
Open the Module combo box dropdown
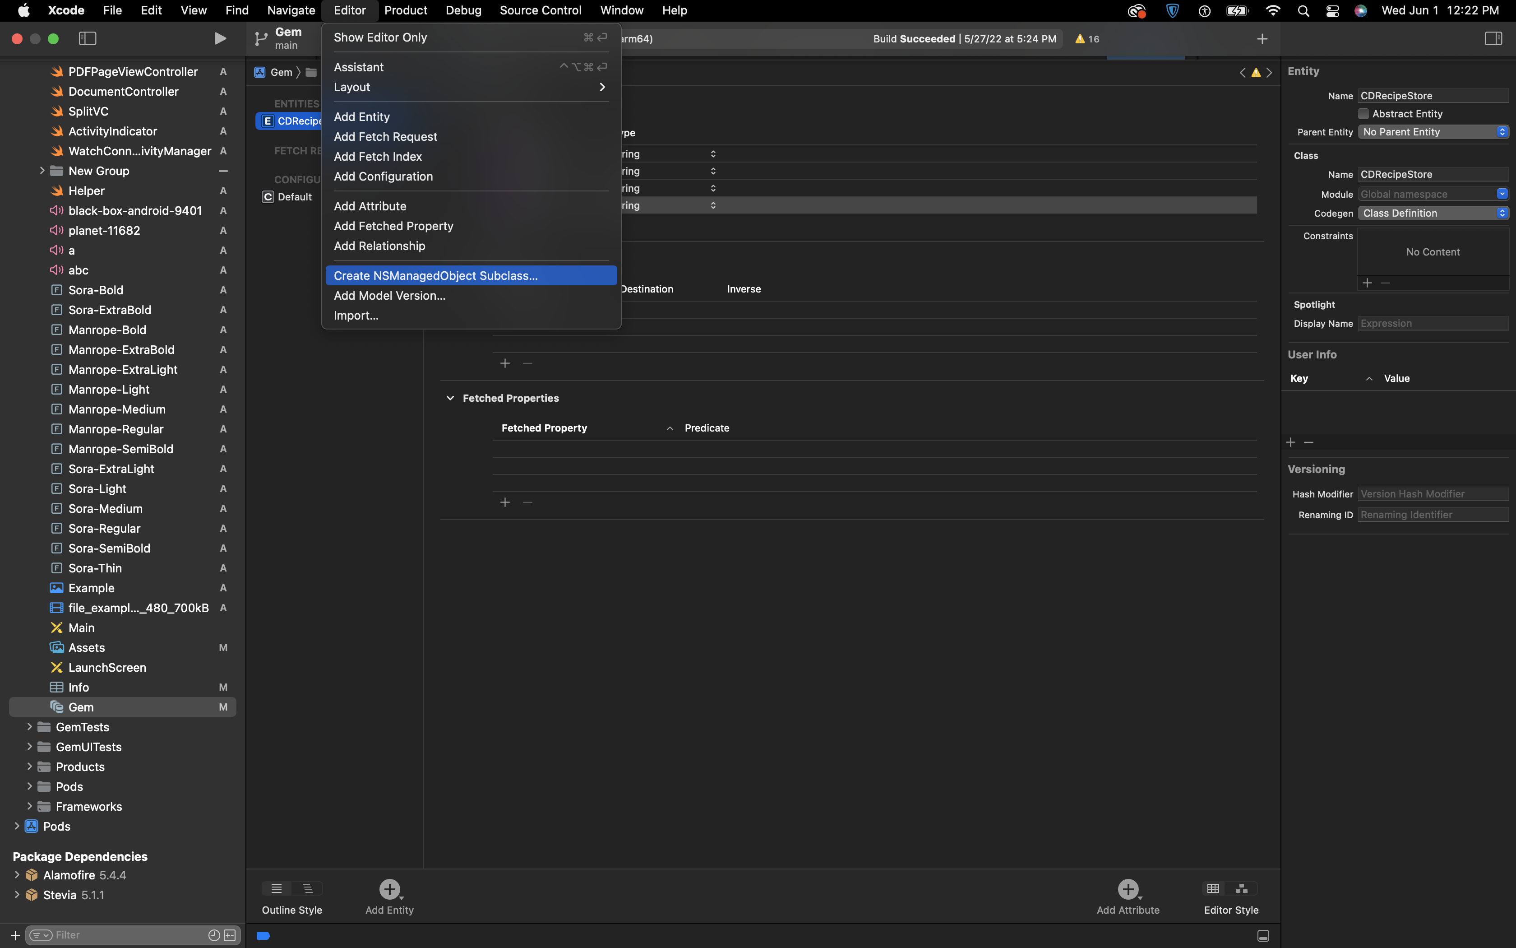click(x=1502, y=194)
